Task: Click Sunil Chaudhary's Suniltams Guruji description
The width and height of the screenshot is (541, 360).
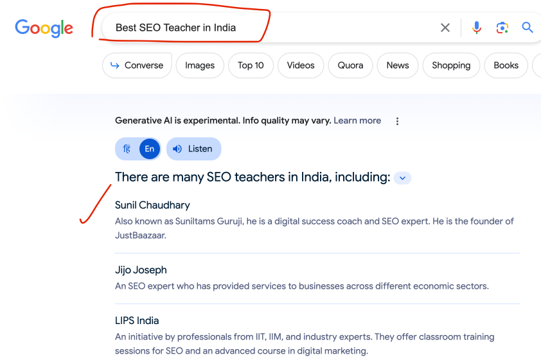Action: 314,228
